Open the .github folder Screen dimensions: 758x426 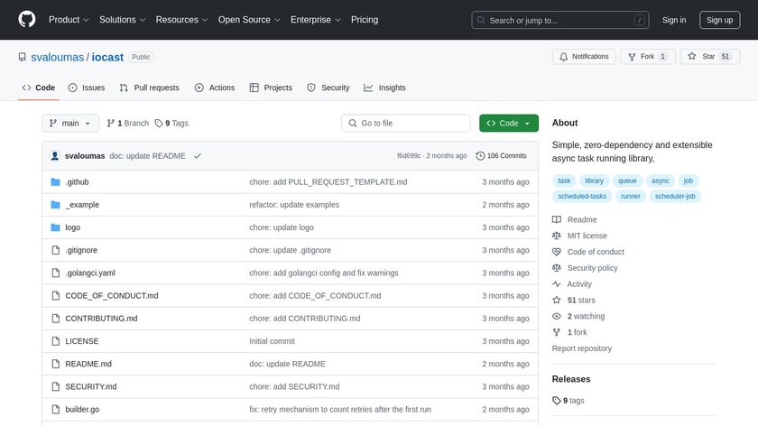click(77, 182)
